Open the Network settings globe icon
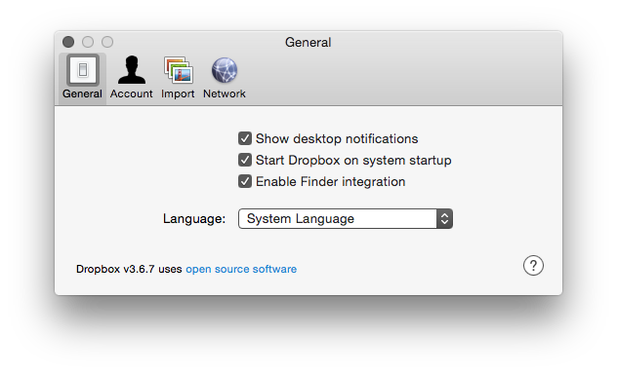The height and width of the screenshot is (373, 617). 225,78
